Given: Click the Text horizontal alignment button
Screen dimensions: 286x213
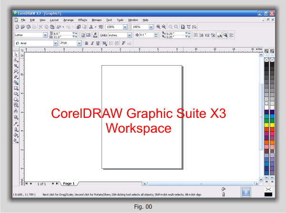Looking at the screenshot, I should click(104, 43).
